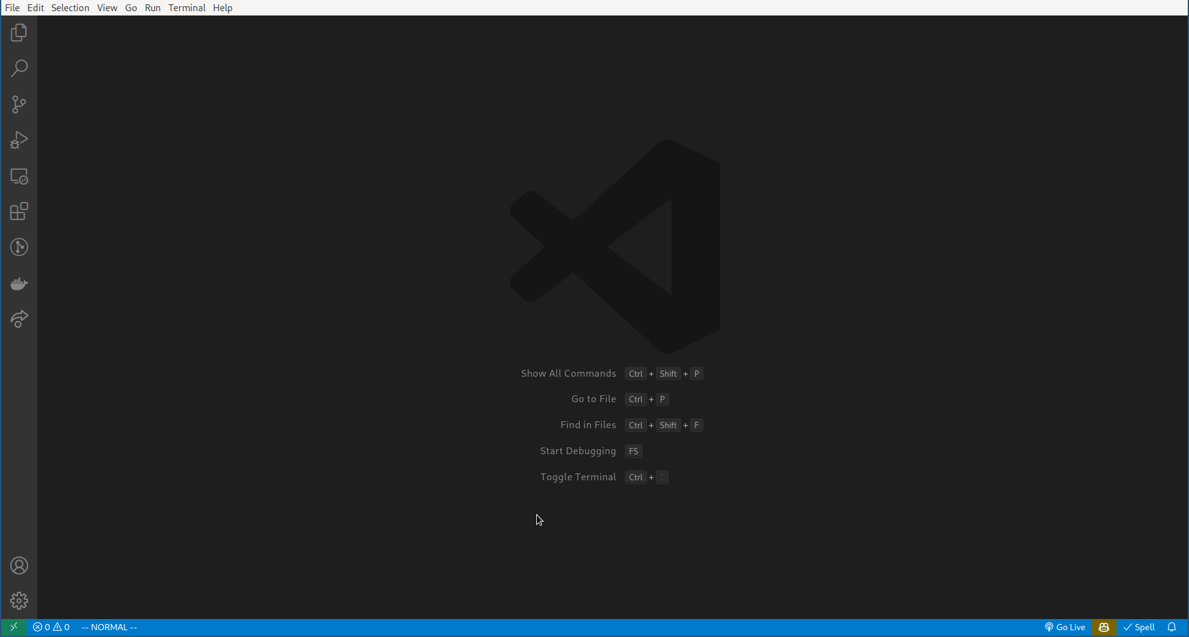
Task: Open the Remote Explorer view
Action: (19, 177)
